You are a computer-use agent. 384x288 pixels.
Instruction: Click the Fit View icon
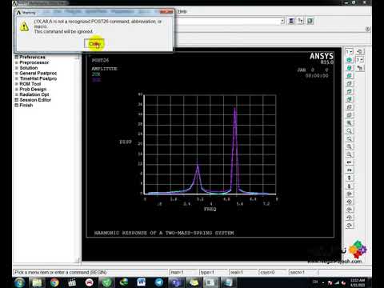tap(350, 123)
